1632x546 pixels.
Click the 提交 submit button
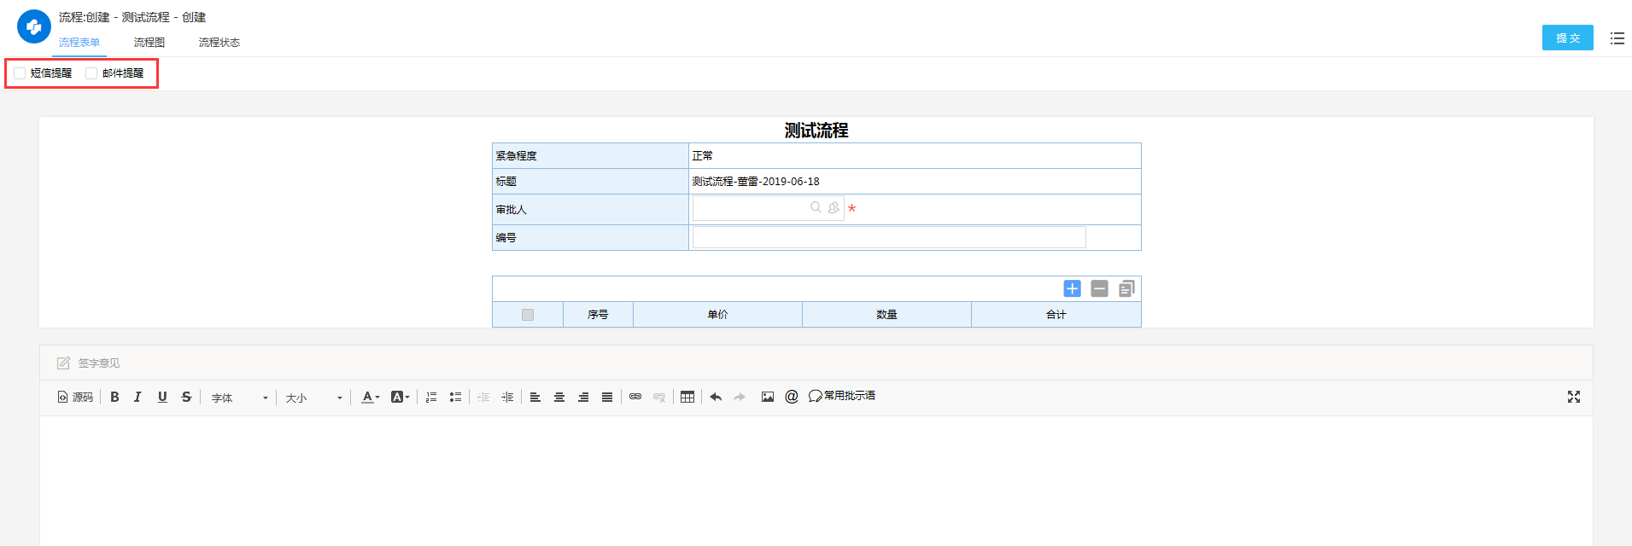1567,38
